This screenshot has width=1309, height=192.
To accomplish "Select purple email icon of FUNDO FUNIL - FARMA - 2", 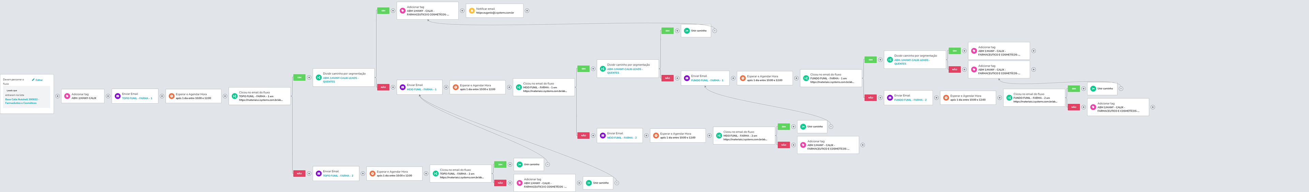I will click(x=890, y=98).
